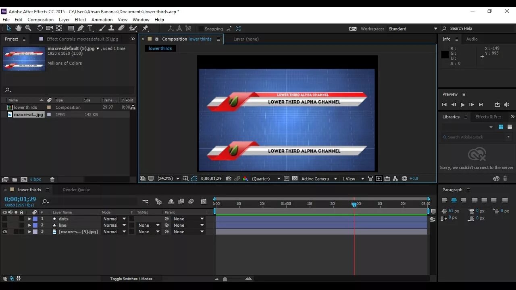Select the Zoom magnifier tool

tap(28, 28)
